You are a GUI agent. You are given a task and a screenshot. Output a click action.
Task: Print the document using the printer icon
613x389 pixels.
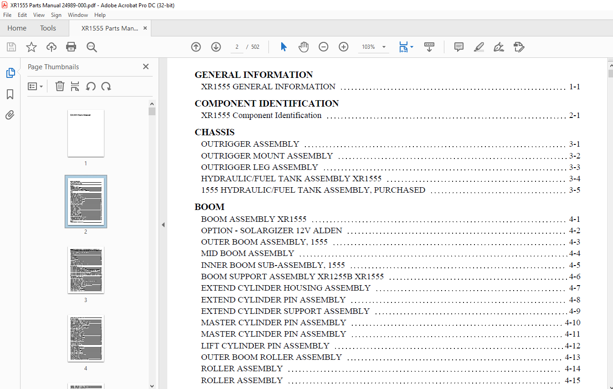pyautogui.click(x=71, y=47)
